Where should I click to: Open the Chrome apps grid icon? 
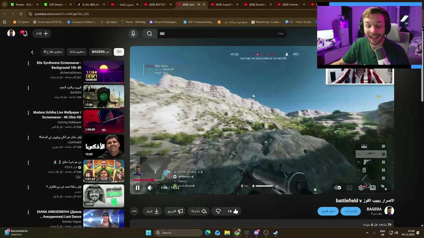4,22
